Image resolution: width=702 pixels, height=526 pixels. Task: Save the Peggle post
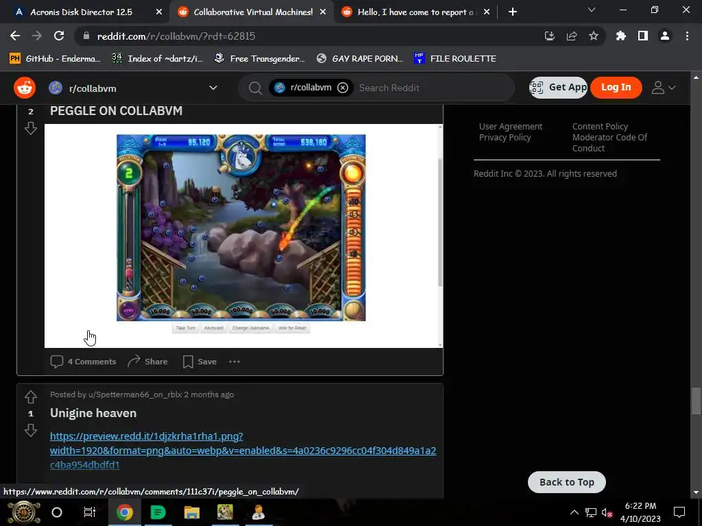pos(199,362)
